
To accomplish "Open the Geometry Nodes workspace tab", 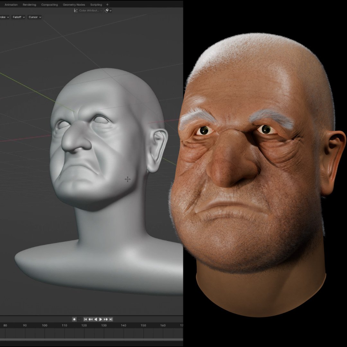I will [x=74, y=4].
